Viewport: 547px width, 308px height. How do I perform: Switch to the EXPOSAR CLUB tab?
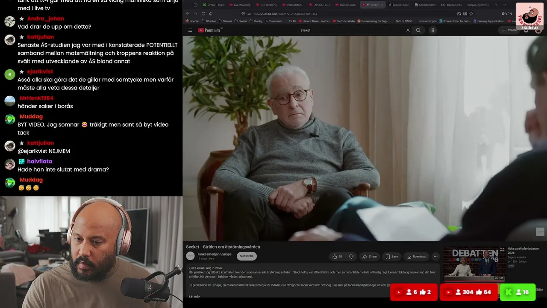[321, 5]
